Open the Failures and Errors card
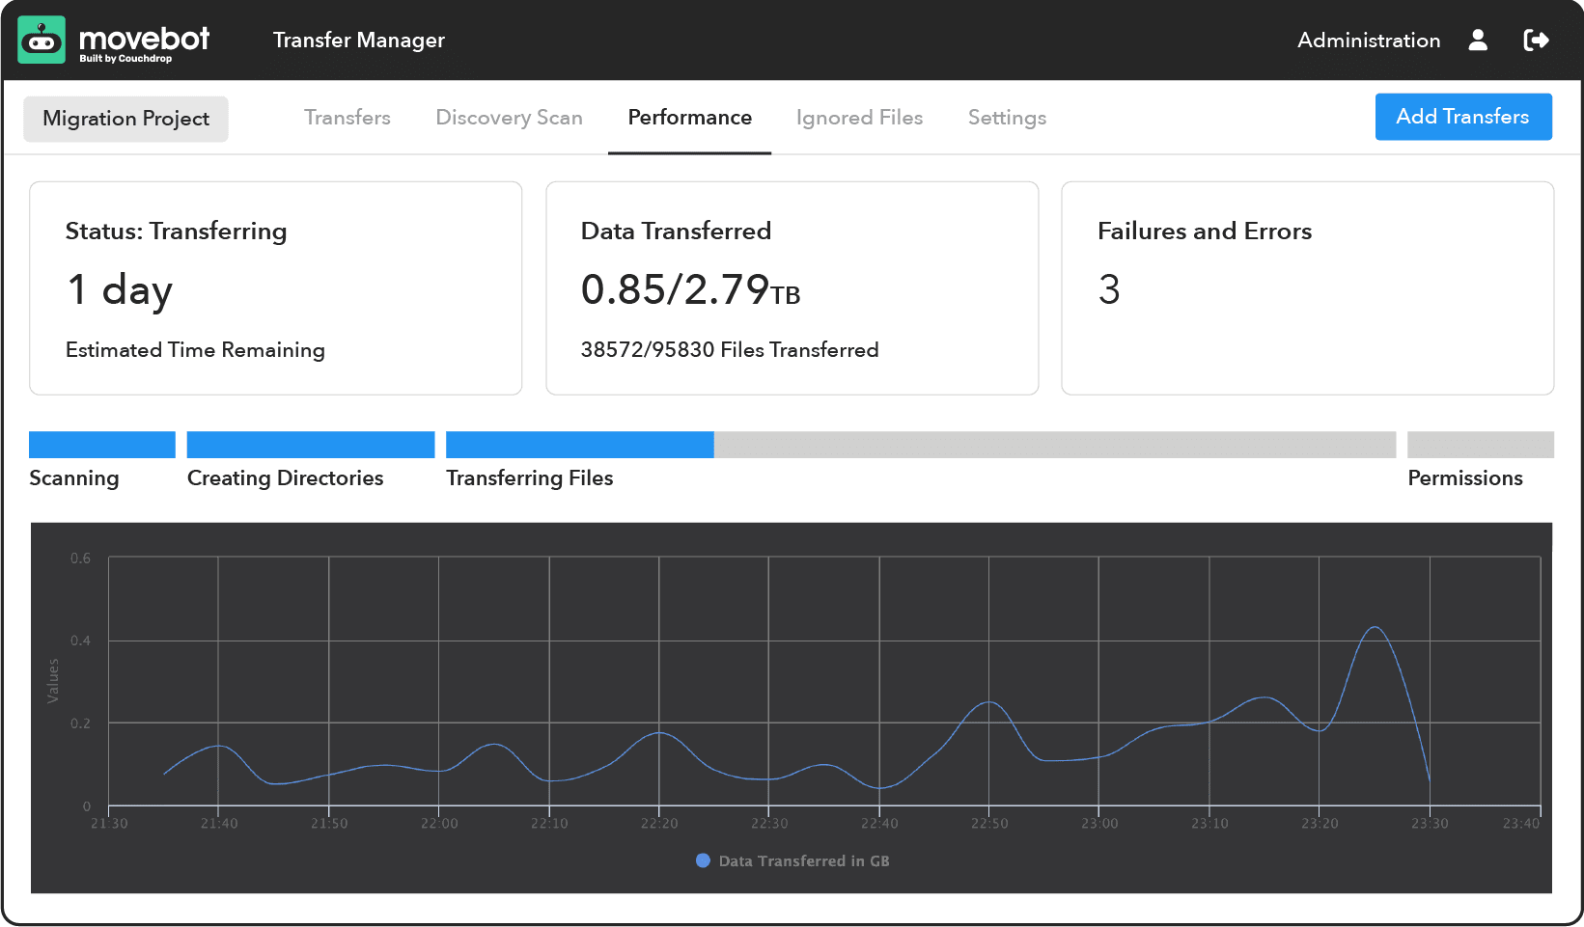Viewport: 1584px width, 927px height. pos(1307,287)
